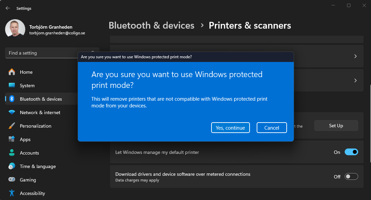Go to Bluetooth & devices breadcrumb

pos(151,25)
